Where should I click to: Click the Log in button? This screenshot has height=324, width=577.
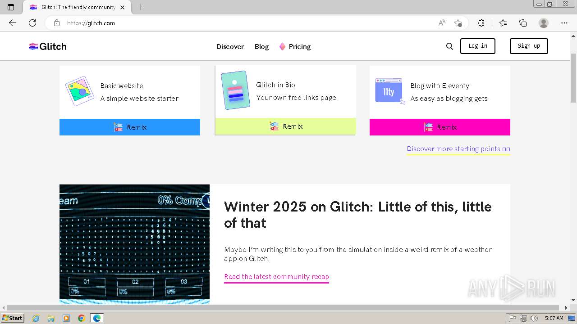478,46
